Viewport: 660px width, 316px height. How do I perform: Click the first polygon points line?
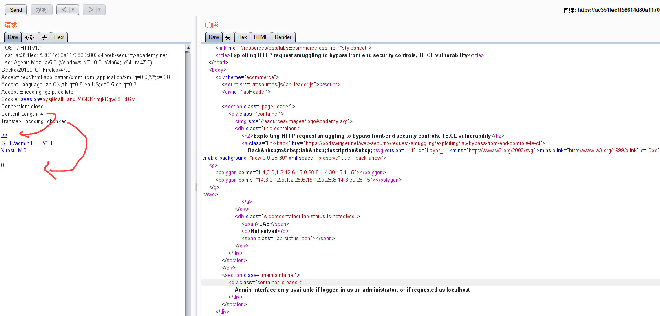(300, 172)
